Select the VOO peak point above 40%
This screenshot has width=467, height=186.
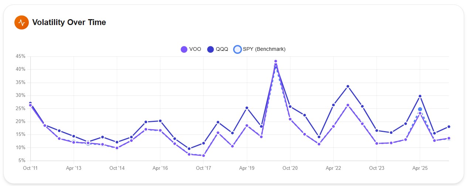(276, 61)
